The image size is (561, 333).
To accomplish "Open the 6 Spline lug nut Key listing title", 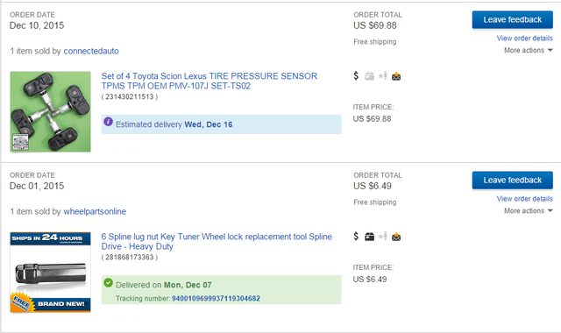I will coord(217,242).
